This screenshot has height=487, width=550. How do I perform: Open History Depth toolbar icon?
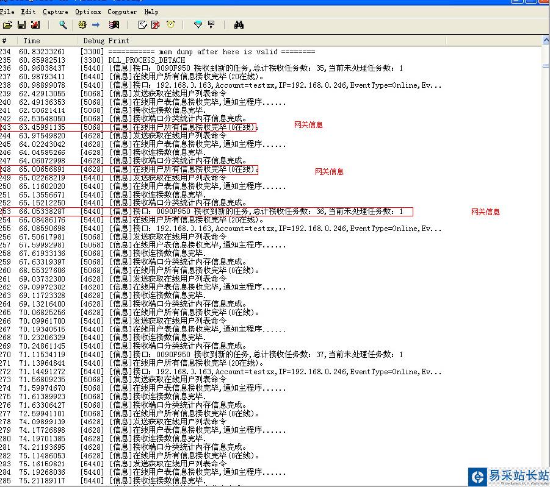(x=211, y=25)
